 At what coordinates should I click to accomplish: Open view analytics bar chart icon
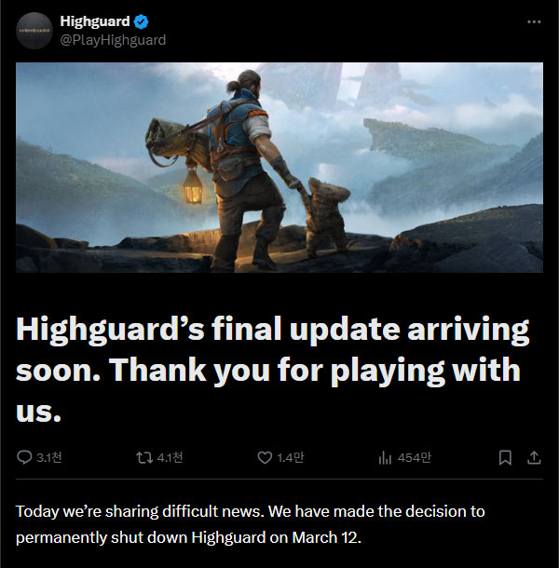[385, 458]
